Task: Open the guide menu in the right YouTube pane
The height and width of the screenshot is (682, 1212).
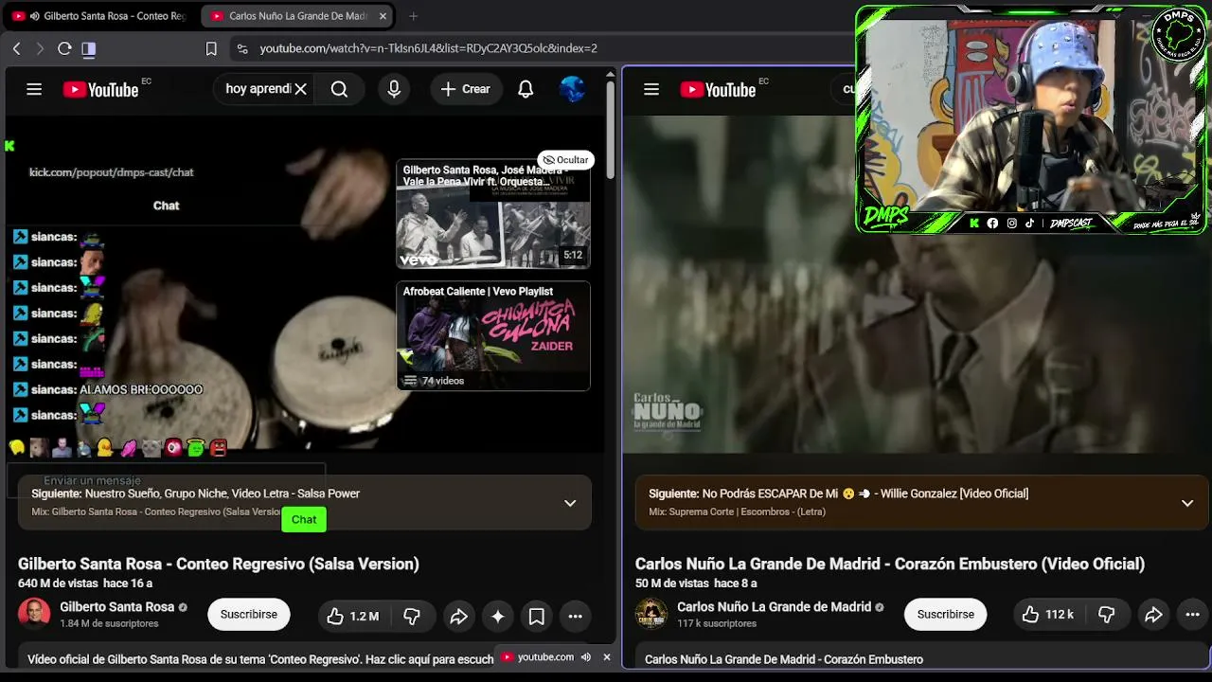Action: pos(651,89)
